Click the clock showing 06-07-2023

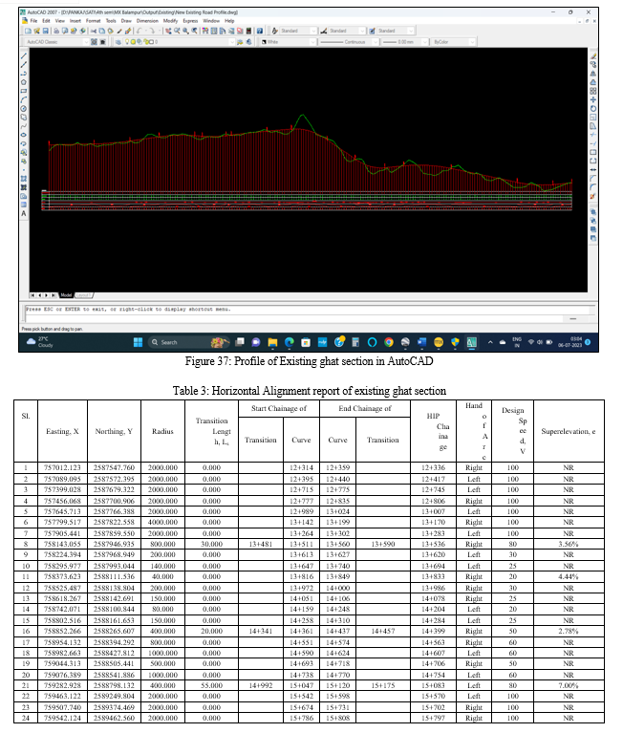569,342
